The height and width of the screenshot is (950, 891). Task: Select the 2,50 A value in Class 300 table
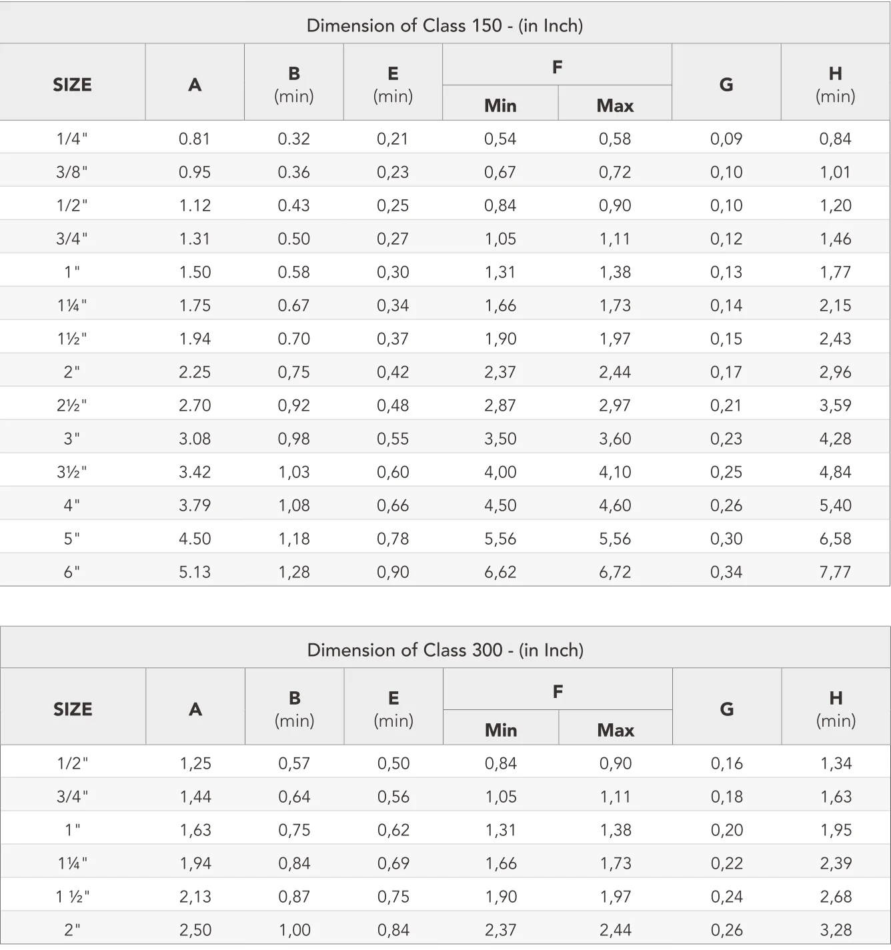pos(195,930)
